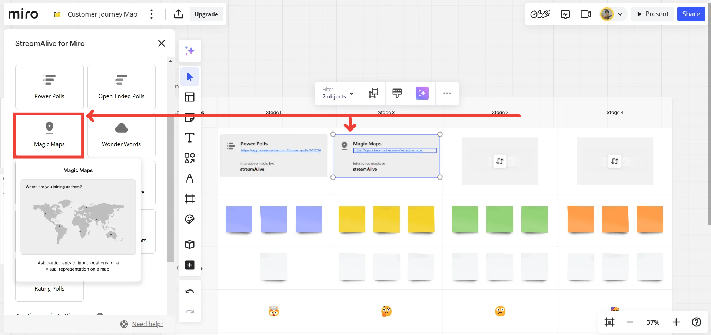Select the Text tool
Screen dimensions: 711x335
(190, 138)
